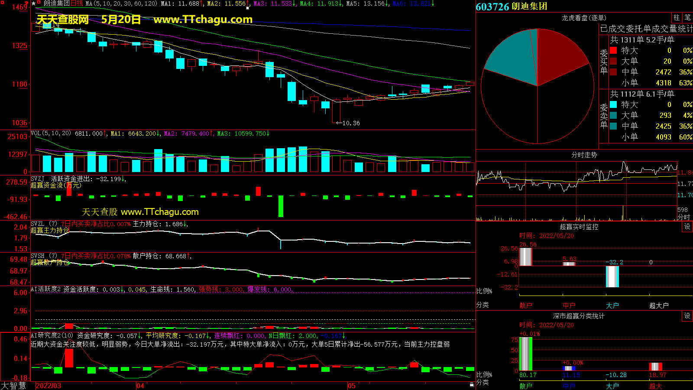
Task: Toggle the 日线 period label
Action: (x=77, y=3)
